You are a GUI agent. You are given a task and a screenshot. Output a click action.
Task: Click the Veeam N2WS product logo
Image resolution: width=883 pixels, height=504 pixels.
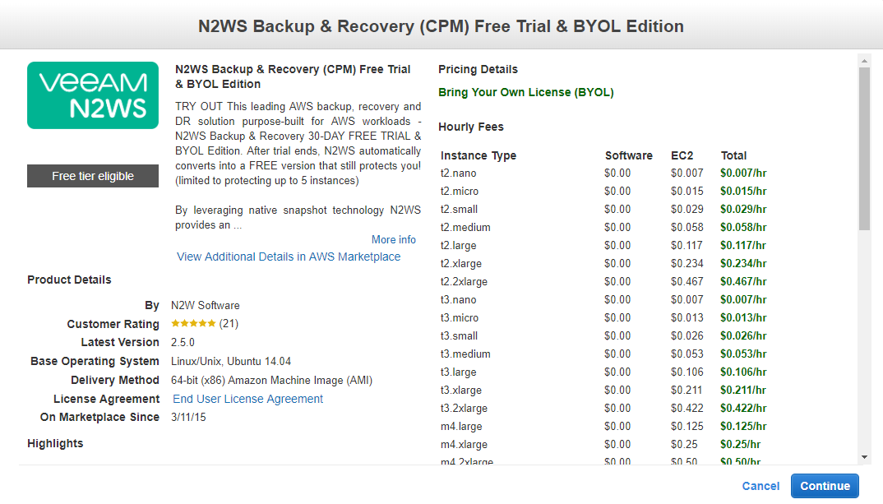point(93,95)
